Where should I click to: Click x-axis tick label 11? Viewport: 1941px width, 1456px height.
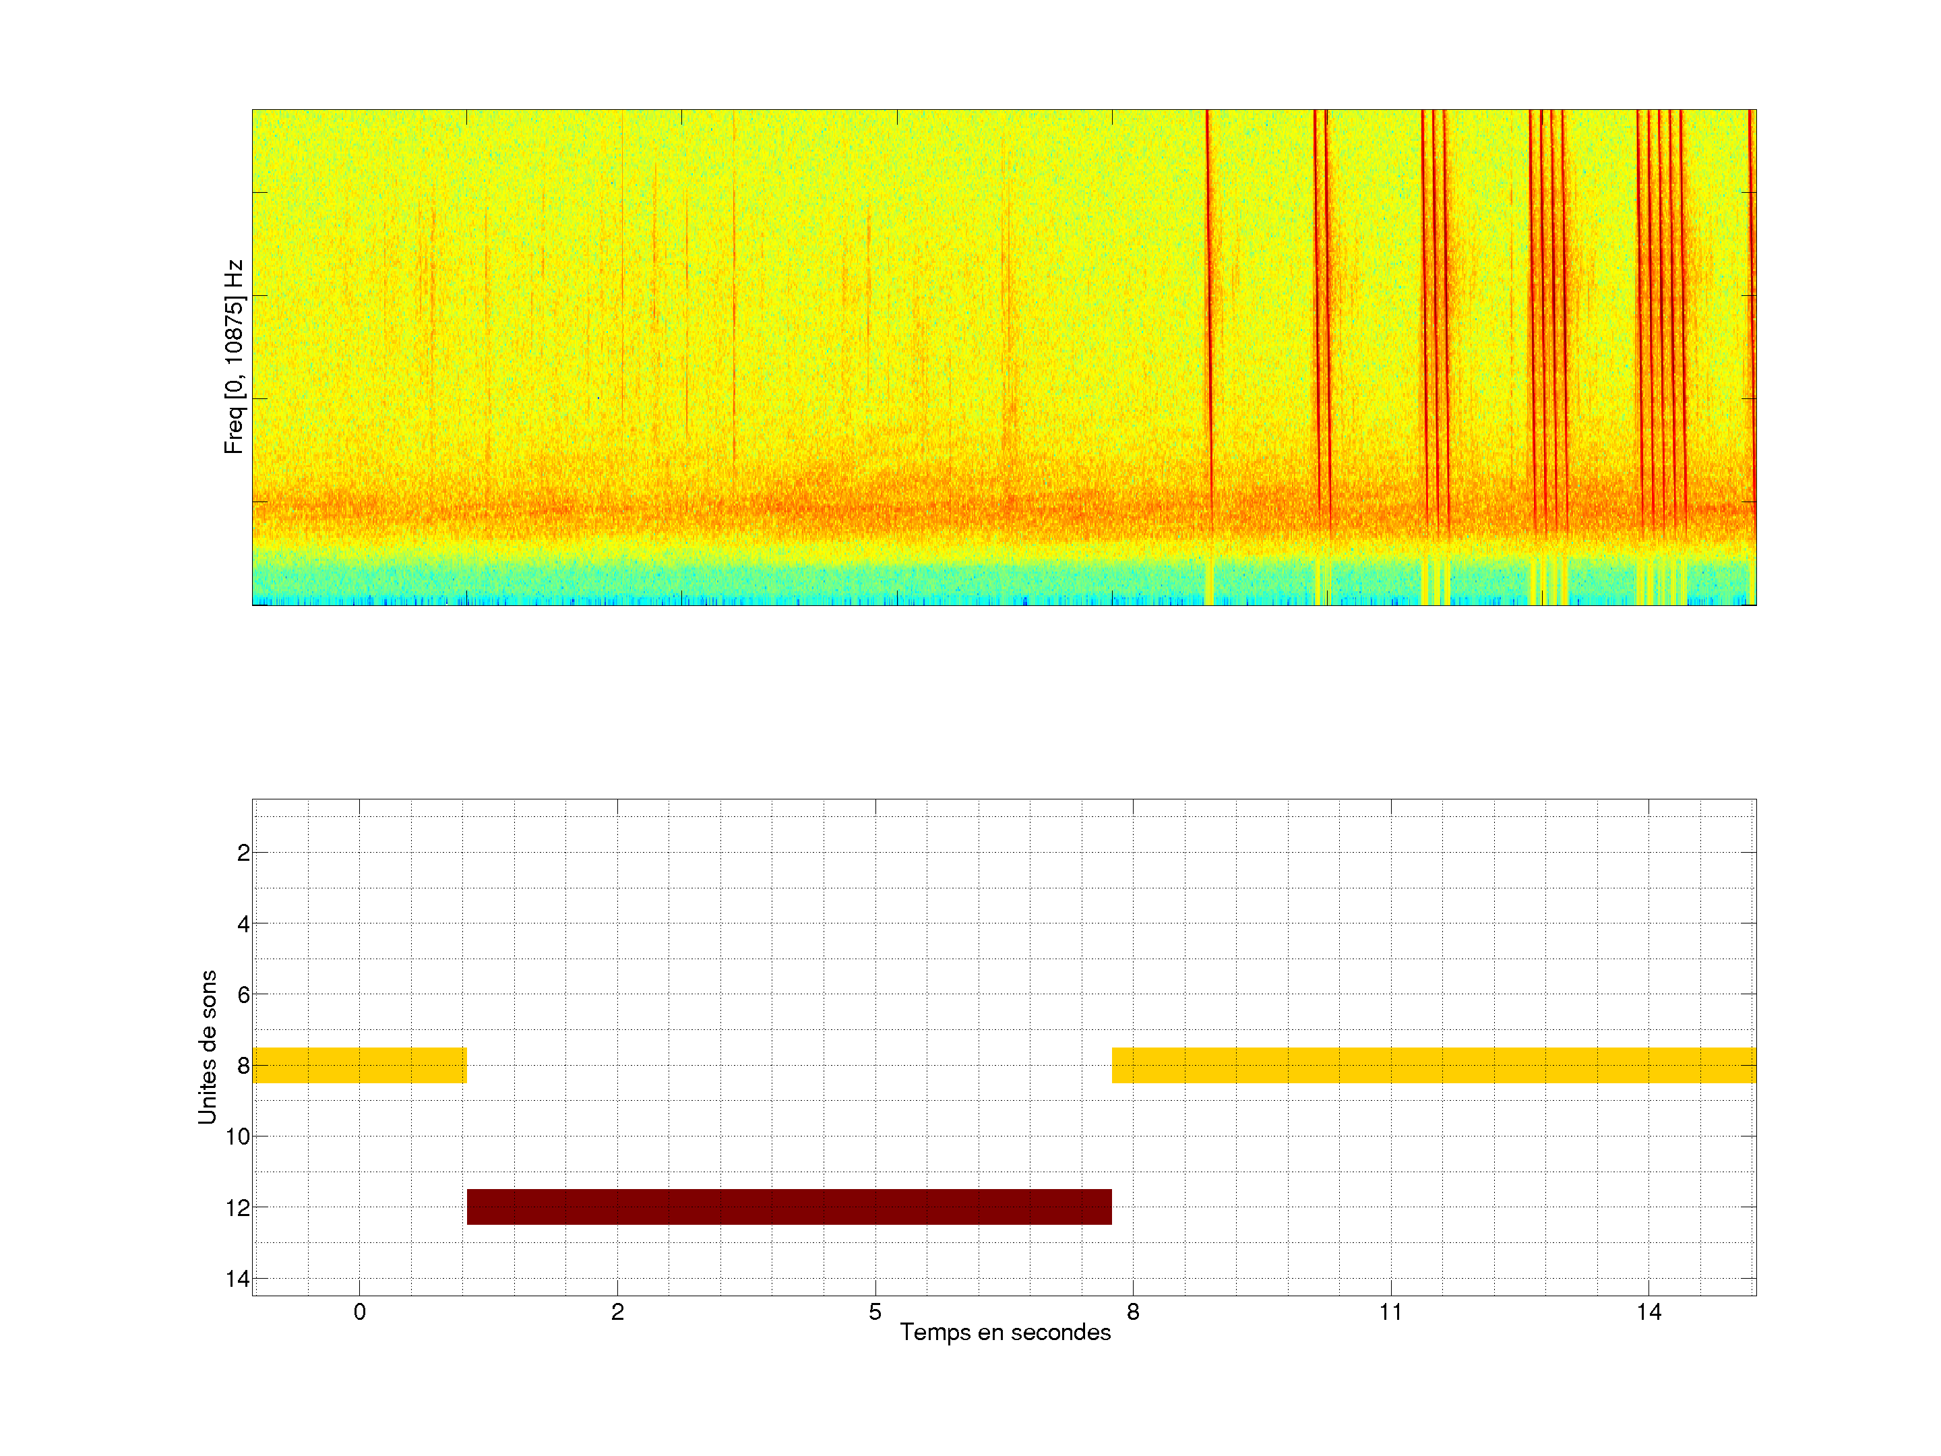pyautogui.click(x=1390, y=1312)
